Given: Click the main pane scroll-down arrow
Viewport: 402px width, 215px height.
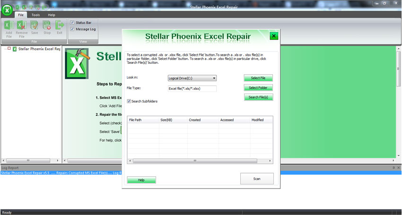Looking at the screenshot, I should (x=398, y=155).
